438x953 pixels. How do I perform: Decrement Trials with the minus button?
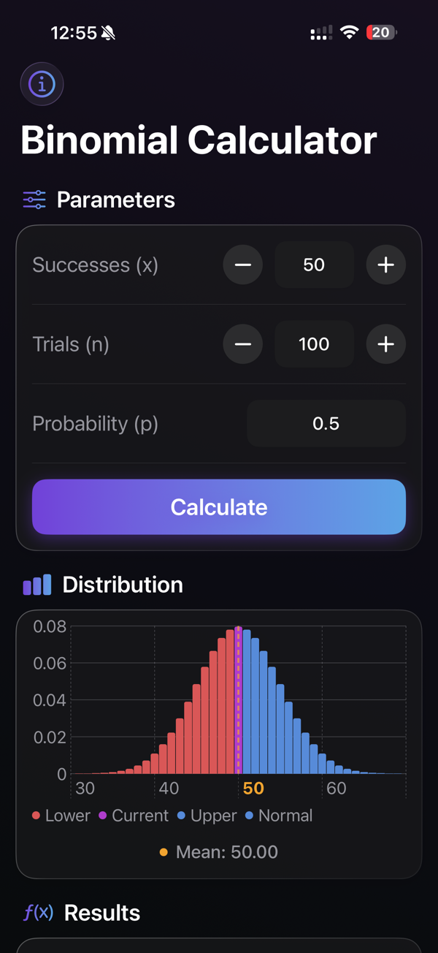pyautogui.click(x=242, y=344)
